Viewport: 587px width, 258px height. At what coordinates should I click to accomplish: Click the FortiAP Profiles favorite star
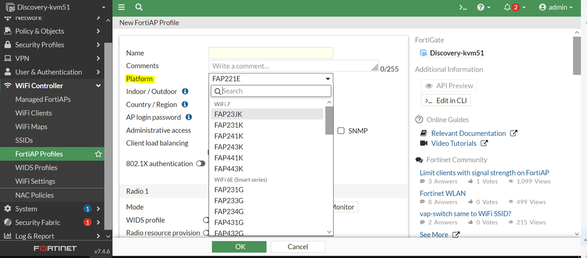pos(98,154)
